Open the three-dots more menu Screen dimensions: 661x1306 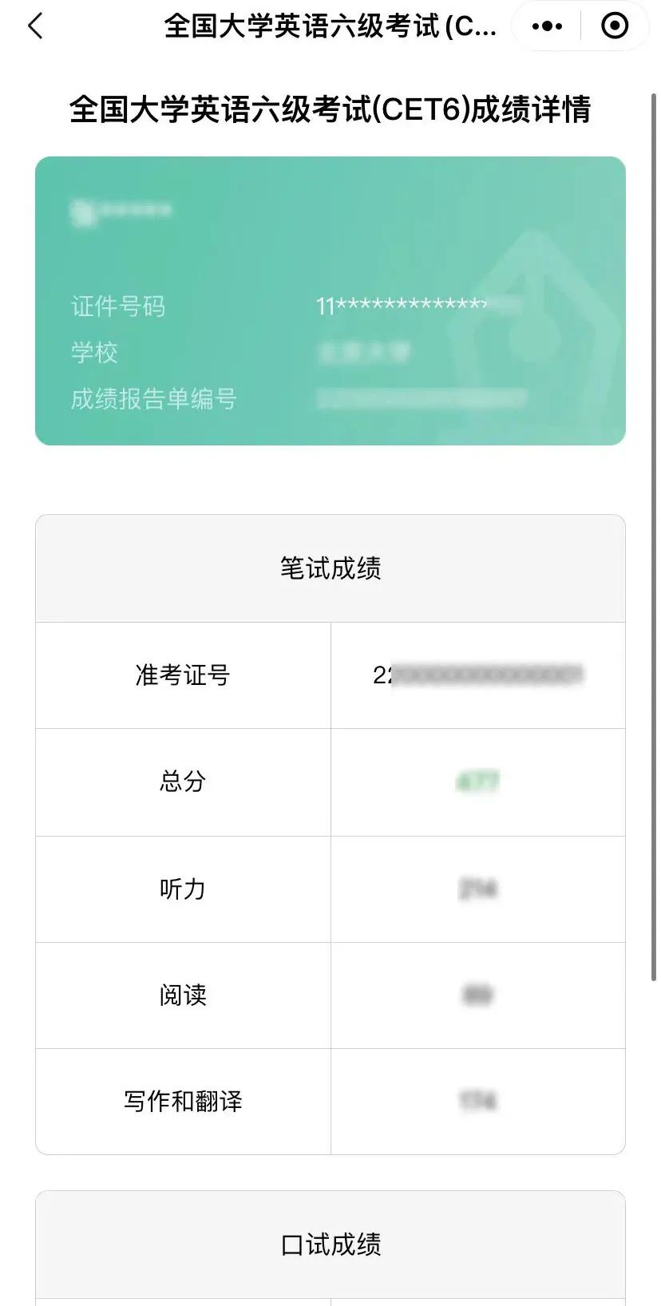coord(547,26)
